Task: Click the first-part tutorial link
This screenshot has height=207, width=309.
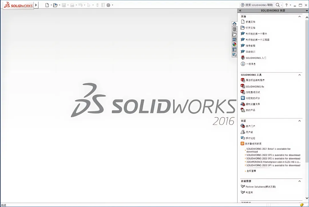Action: pos(256,34)
